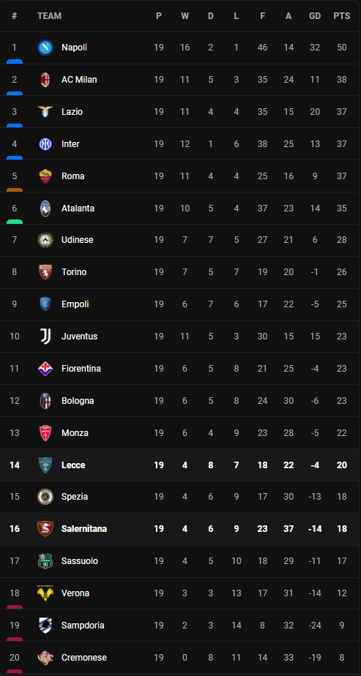Screen dimensions: 361x676
Task: Select the highlighted Lecce row name
Action: (73, 465)
